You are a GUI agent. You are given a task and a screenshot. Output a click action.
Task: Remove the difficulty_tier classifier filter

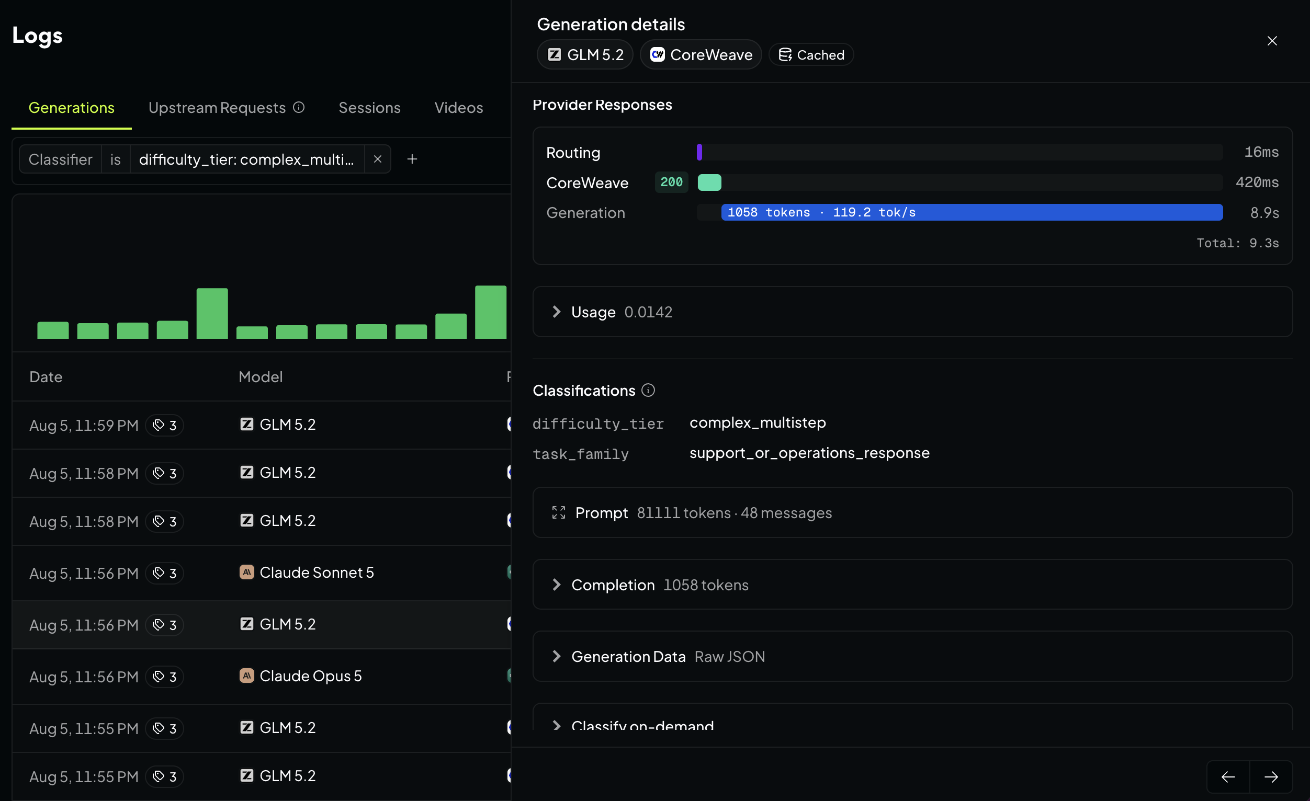coord(378,159)
